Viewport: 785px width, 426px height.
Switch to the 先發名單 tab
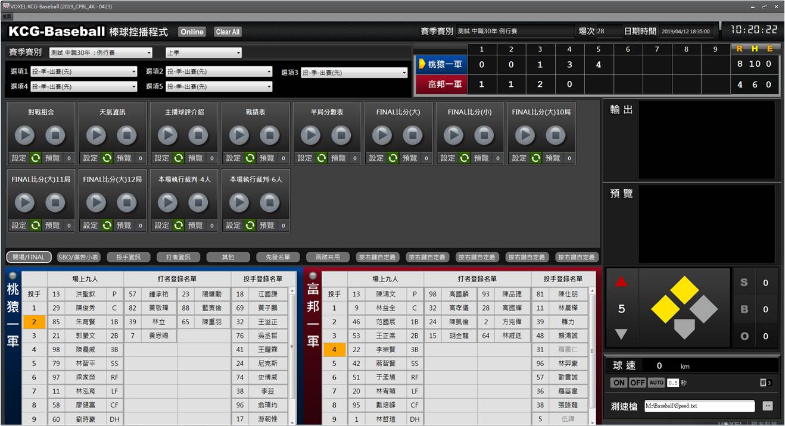[278, 258]
